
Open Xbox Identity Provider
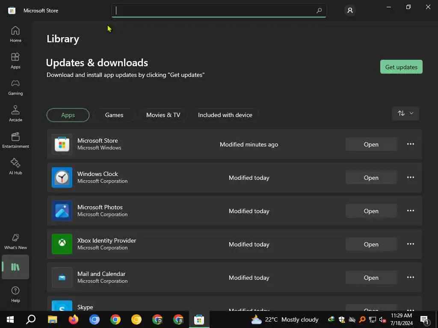371,244
